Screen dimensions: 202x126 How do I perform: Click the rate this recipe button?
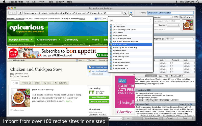tap(99, 97)
